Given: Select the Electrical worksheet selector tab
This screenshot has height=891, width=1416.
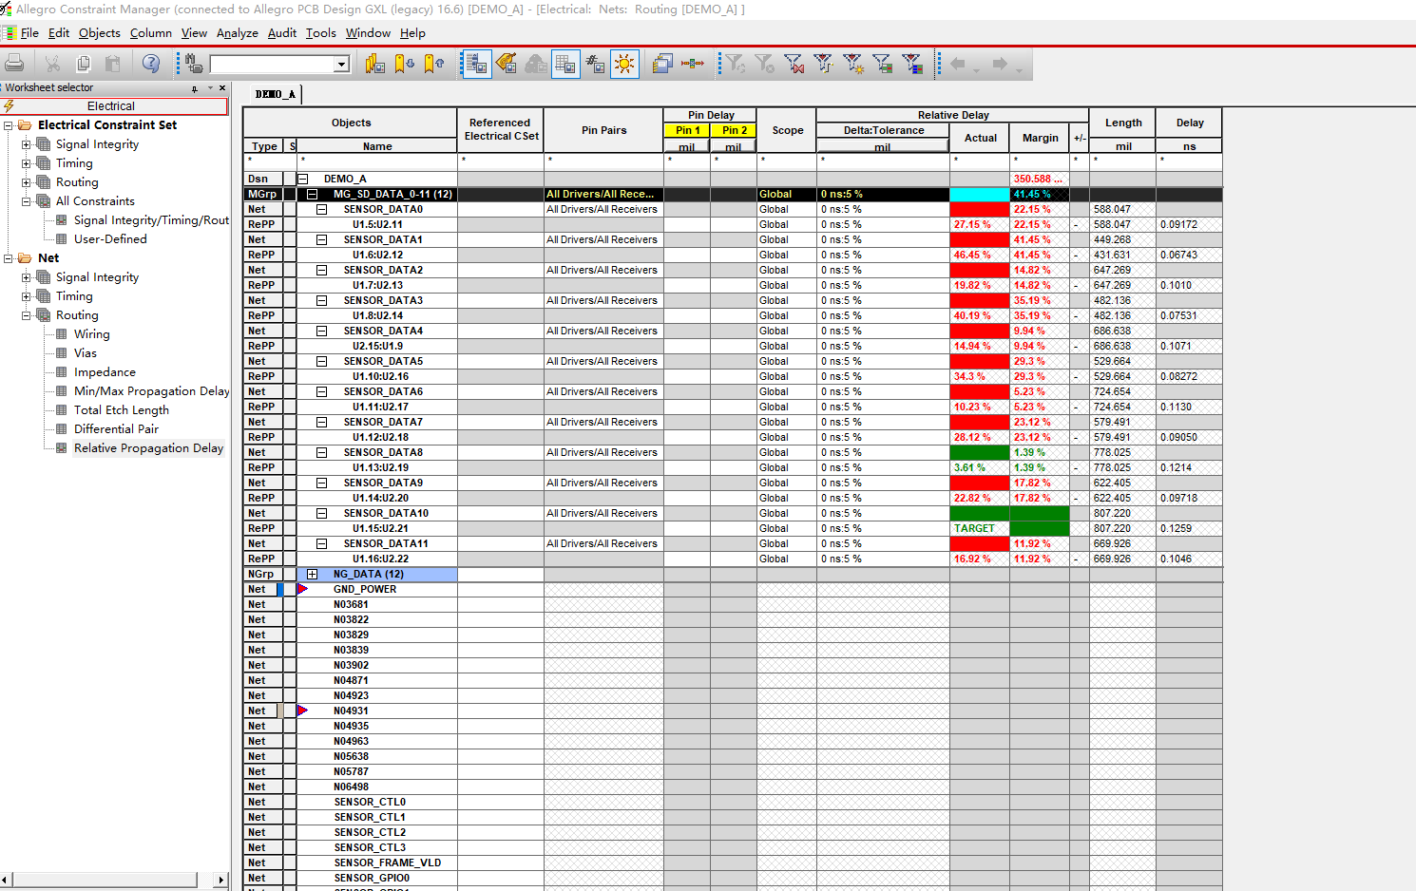Looking at the screenshot, I should (115, 106).
